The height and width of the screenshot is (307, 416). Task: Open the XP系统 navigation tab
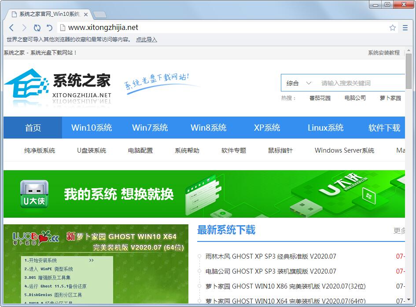267,128
